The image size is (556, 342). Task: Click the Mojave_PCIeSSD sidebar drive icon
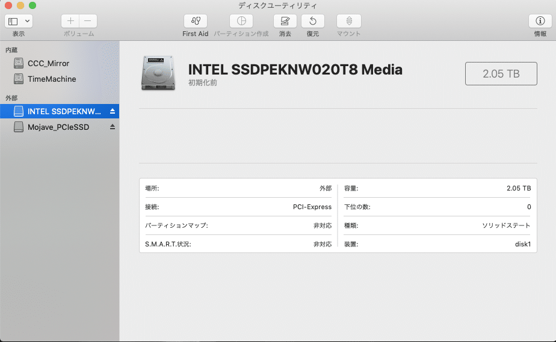tap(19, 127)
